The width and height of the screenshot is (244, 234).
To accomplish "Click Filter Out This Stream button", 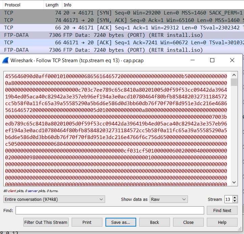I will point(46,222).
